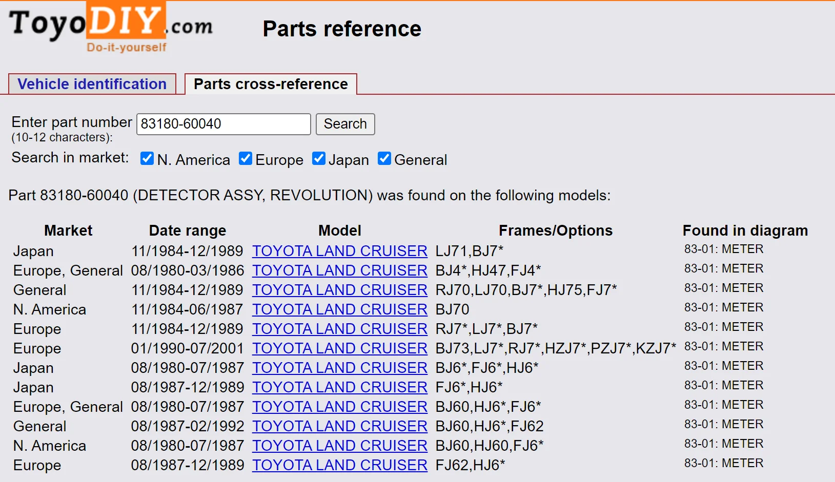The height and width of the screenshot is (482, 835).
Task: Open Land Cruiser link for BJ60,HJ60,FJ6* frames
Action: click(x=339, y=446)
